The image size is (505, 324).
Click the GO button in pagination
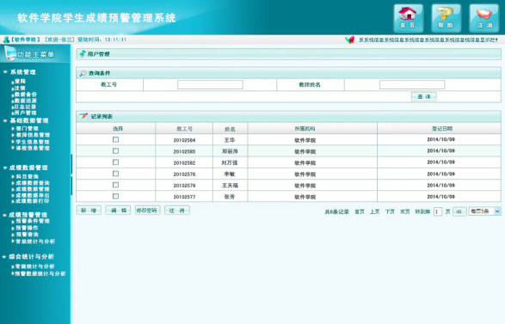tap(459, 211)
